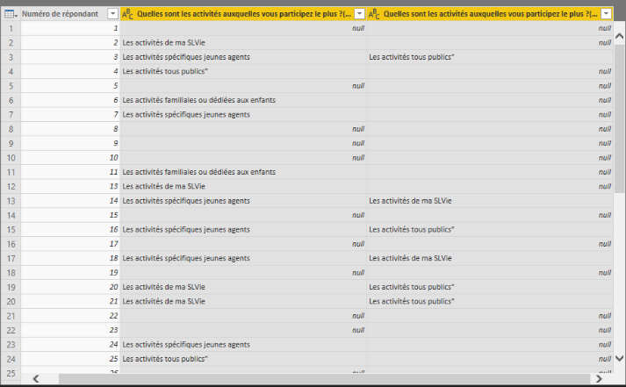Click 'Les activités tous publics' in second column, respondent 21
626x387 pixels.
(x=412, y=301)
